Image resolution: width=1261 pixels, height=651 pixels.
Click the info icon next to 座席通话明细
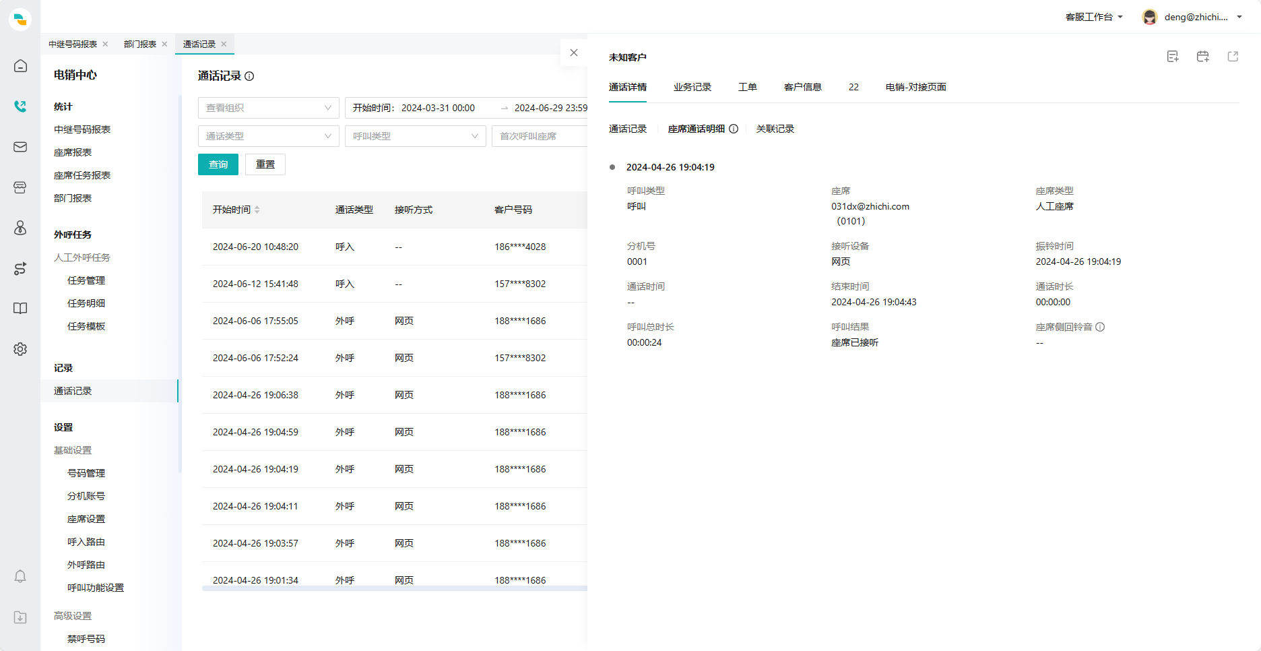(x=734, y=129)
